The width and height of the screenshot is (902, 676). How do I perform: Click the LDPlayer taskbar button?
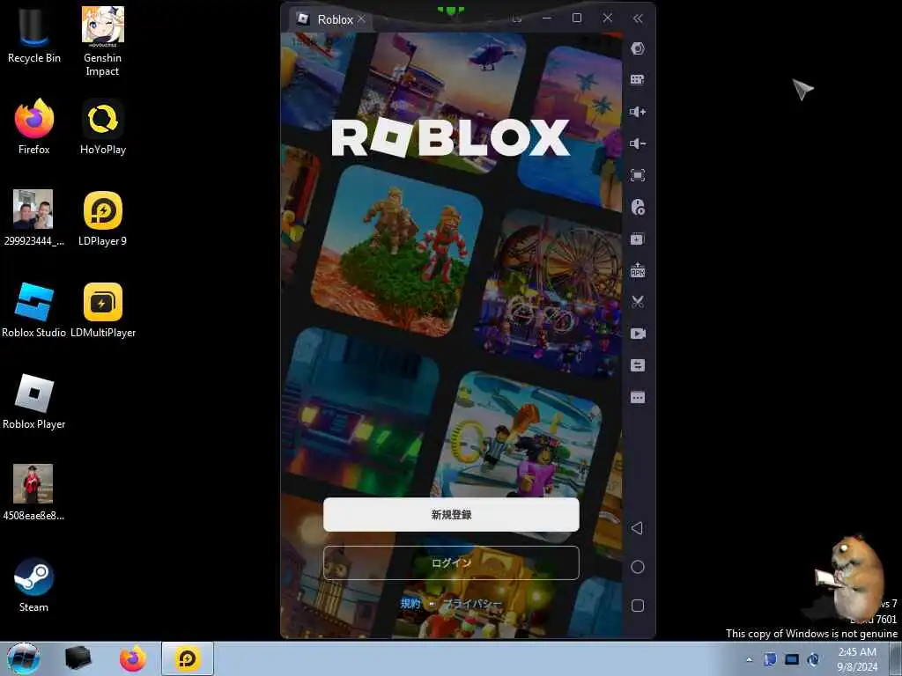coord(188,658)
